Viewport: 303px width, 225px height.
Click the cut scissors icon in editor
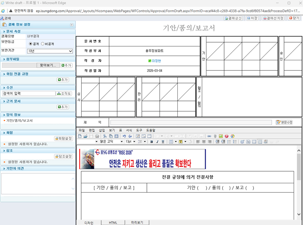point(105,136)
